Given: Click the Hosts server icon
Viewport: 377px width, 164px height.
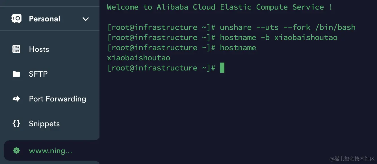Looking at the screenshot, I should (16, 49).
